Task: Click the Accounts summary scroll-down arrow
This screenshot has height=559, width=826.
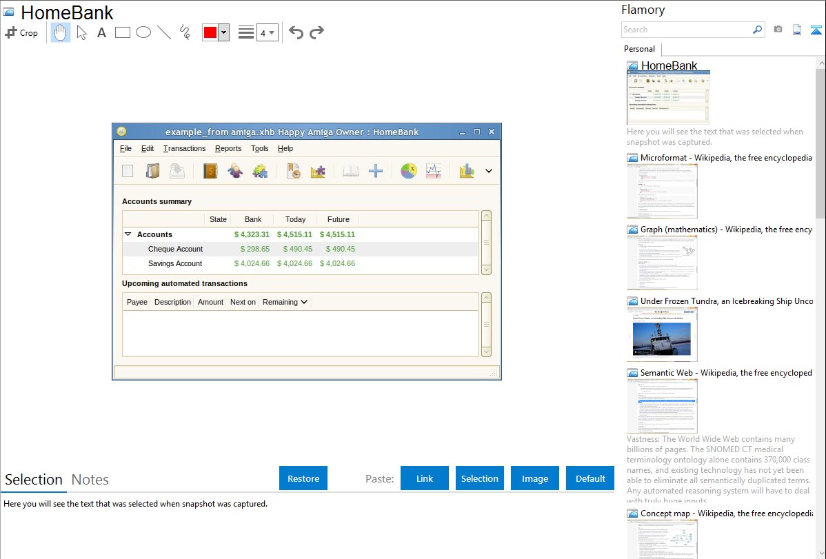Action: (486, 270)
